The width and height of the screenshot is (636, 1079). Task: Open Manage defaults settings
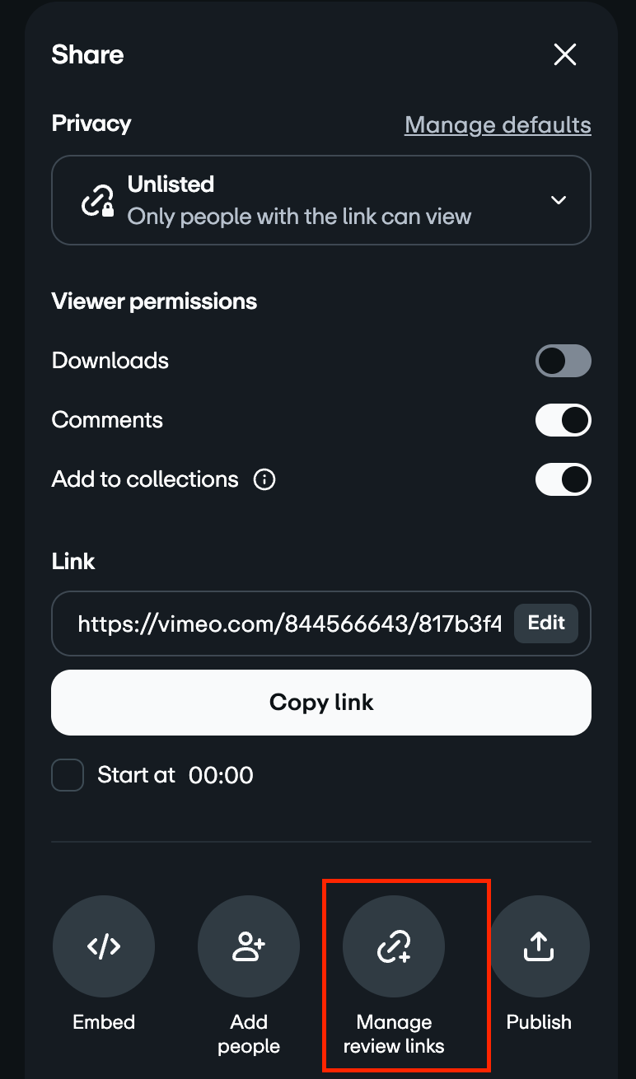point(498,124)
